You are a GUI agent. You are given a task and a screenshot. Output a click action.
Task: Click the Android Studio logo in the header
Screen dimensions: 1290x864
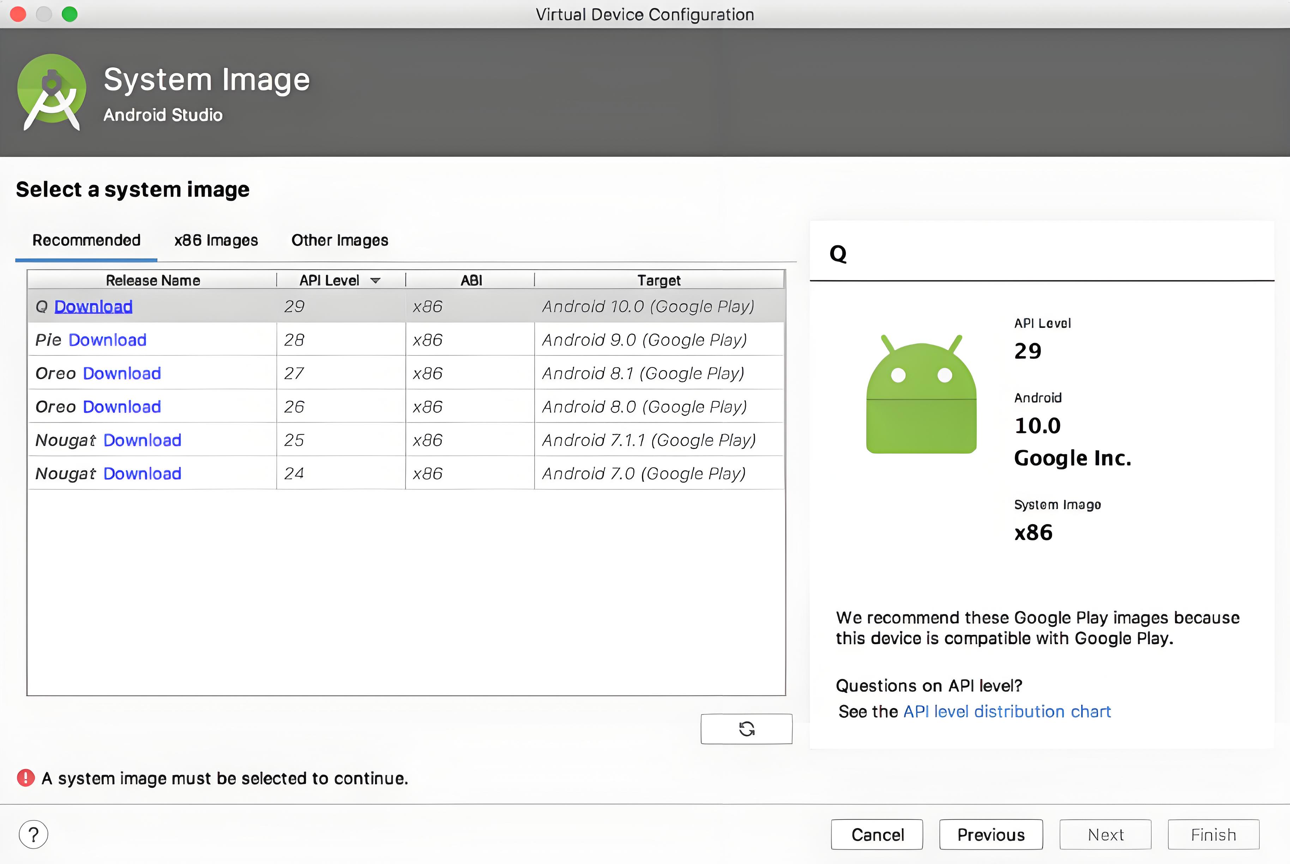pyautogui.click(x=52, y=92)
